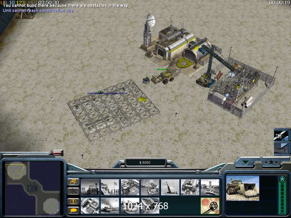
Task: Click the experience star icon above green bar
Action: tap(283, 179)
